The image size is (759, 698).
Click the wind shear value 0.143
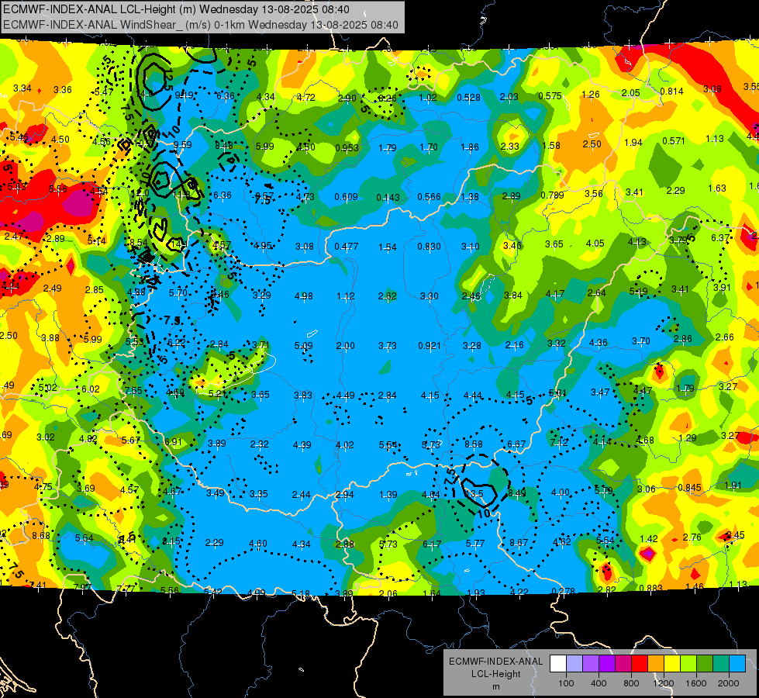pos(388,197)
